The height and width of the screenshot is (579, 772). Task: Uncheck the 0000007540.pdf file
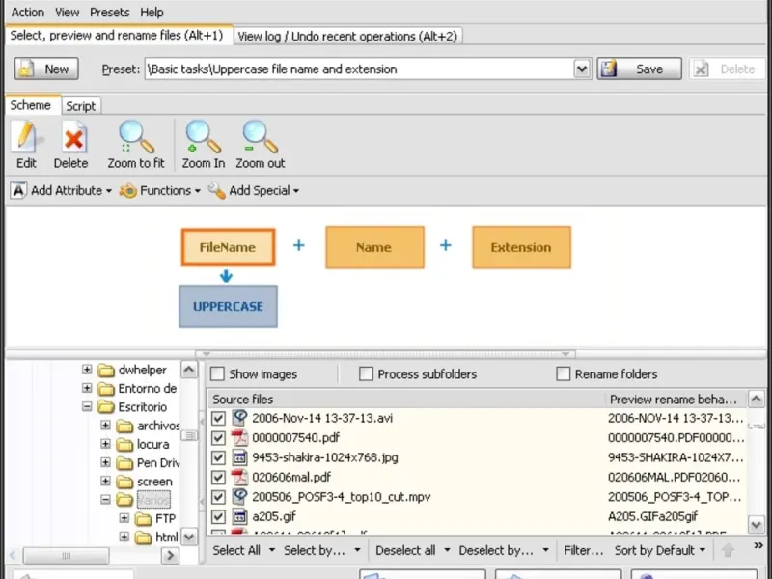tap(218, 438)
